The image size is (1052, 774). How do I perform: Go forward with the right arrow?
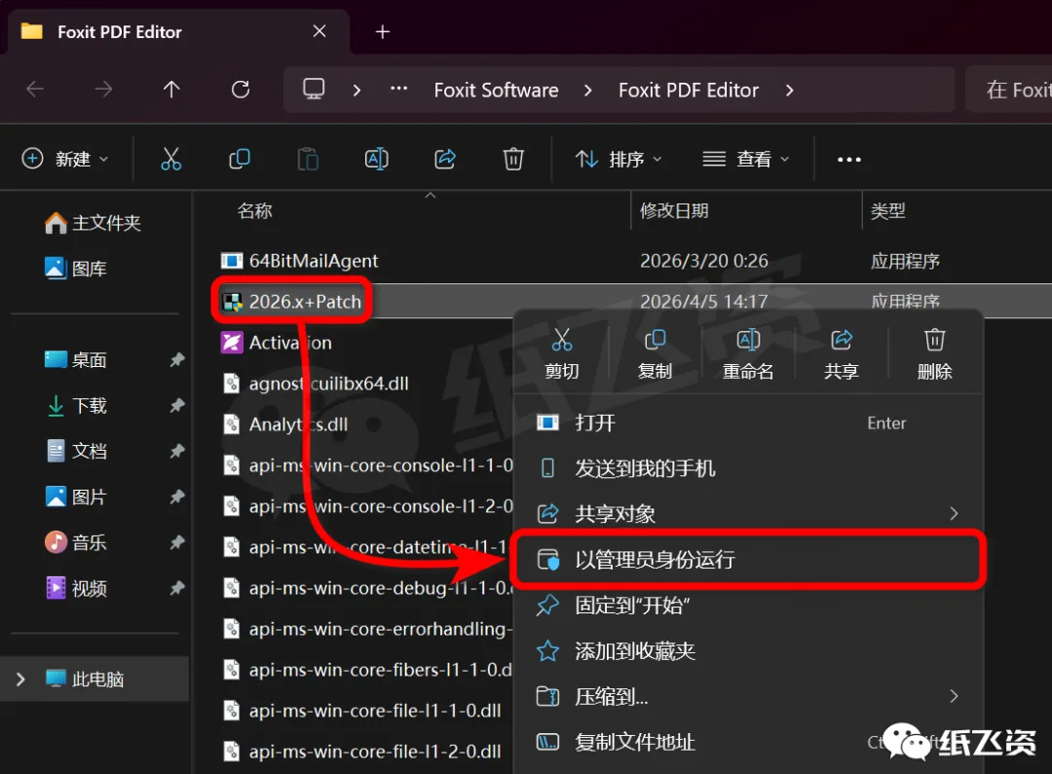[x=103, y=90]
